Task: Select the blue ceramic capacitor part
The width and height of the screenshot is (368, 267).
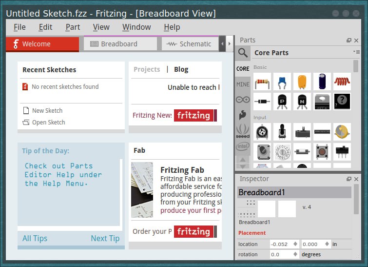Action: point(282,82)
